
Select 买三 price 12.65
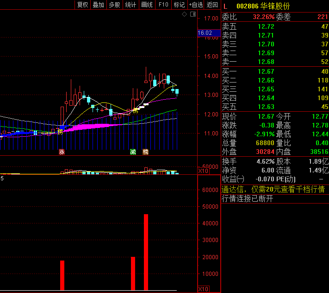tap(266, 89)
